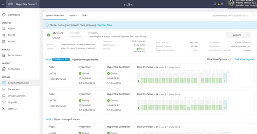Click hypervisor IP 10.64.64.46
The width and height of the screenshot is (257, 134).
point(85,105)
